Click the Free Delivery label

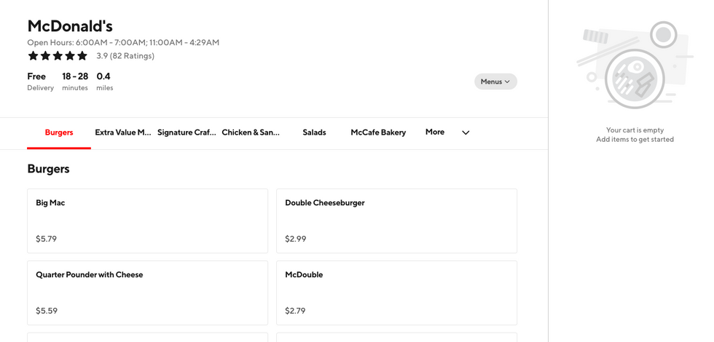[x=40, y=81]
